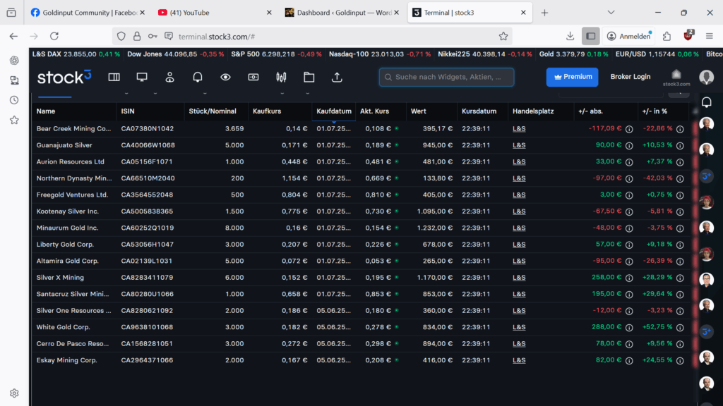Switch to the YouTube tab
The width and height of the screenshot is (723, 406).
coord(215,13)
